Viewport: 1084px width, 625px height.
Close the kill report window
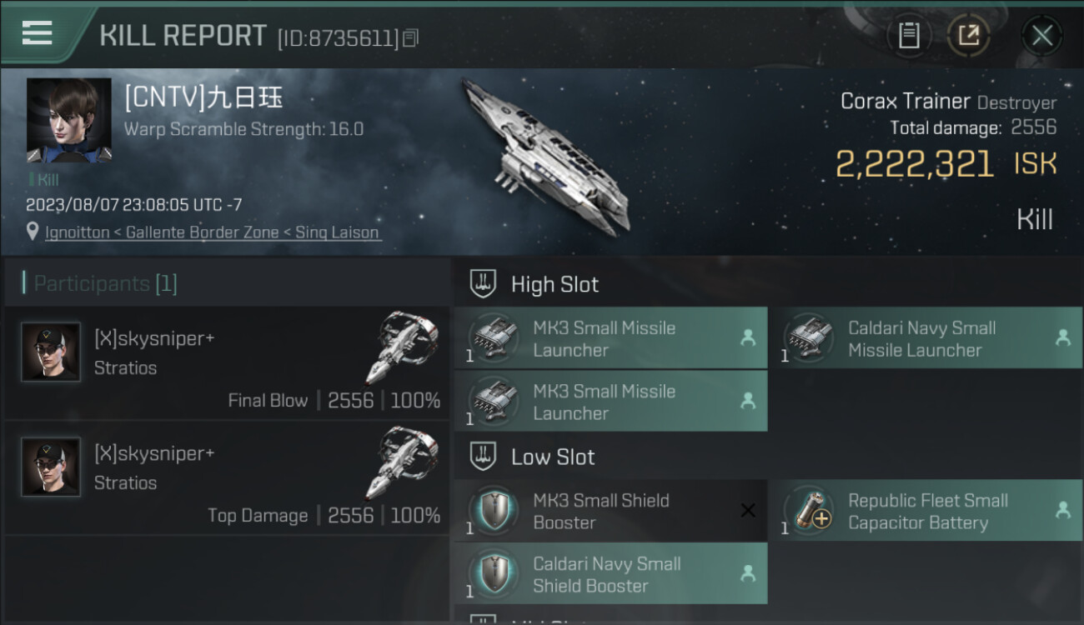click(1041, 35)
